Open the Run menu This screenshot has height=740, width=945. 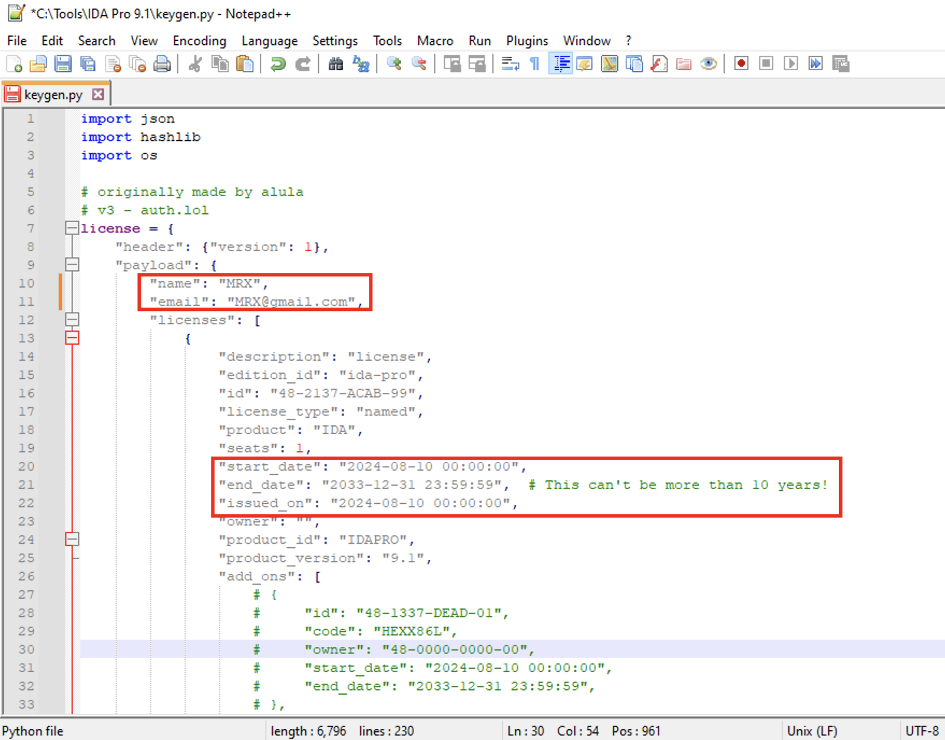click(x=480, y=41)
